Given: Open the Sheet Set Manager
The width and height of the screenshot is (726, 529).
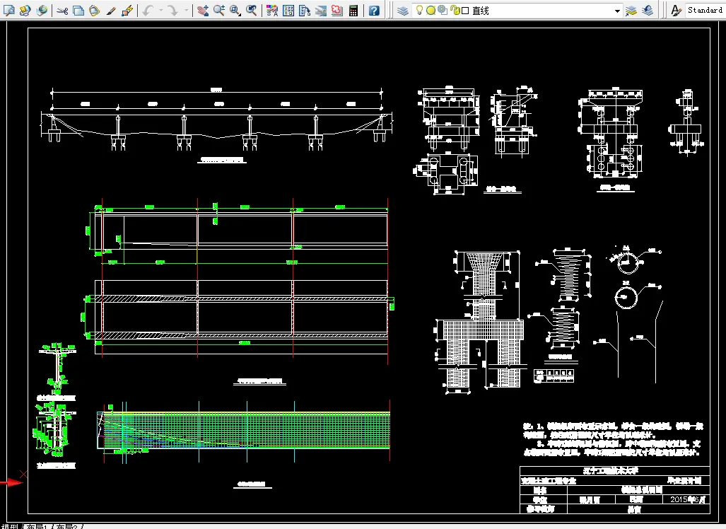Looking at the screenshot, I should tap(320, 10).
